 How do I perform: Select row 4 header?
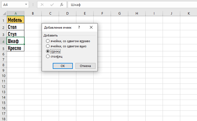tap(4, 41)
